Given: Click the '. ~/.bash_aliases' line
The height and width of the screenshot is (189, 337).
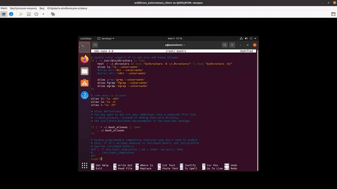Looking at the screenshot, I should [111, 130].
